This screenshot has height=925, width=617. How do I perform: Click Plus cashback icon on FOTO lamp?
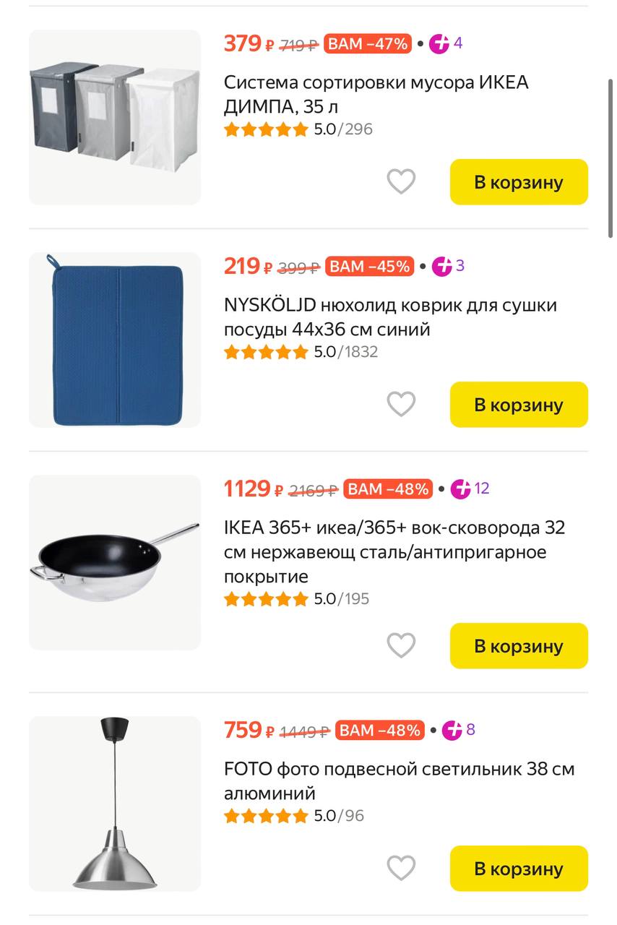click(452, 730)
